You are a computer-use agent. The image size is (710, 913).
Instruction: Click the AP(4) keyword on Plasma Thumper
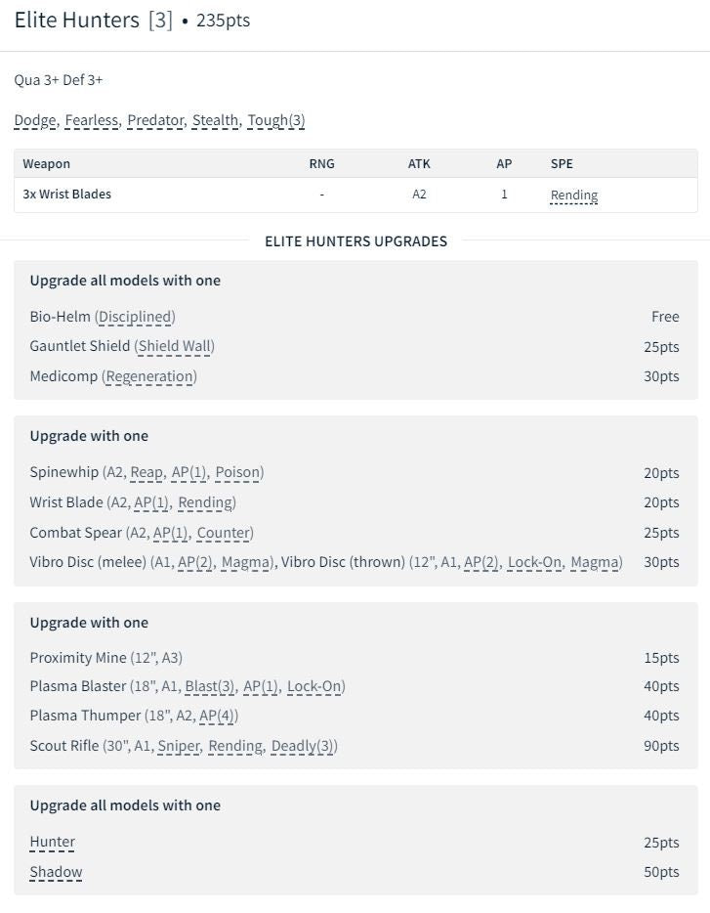pyautogui.click(x=217, y=716)
